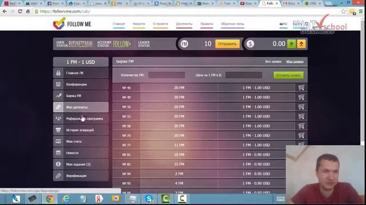Switch to the Gmail browser tab
Image resolution: width=366 pixels, height=205 pixels.
coord(291,3)
